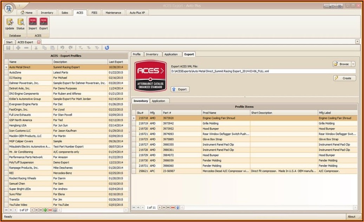Select the Rocket Racing Wheels profile row
The image size is (364, 222).
tap(23, 178)
